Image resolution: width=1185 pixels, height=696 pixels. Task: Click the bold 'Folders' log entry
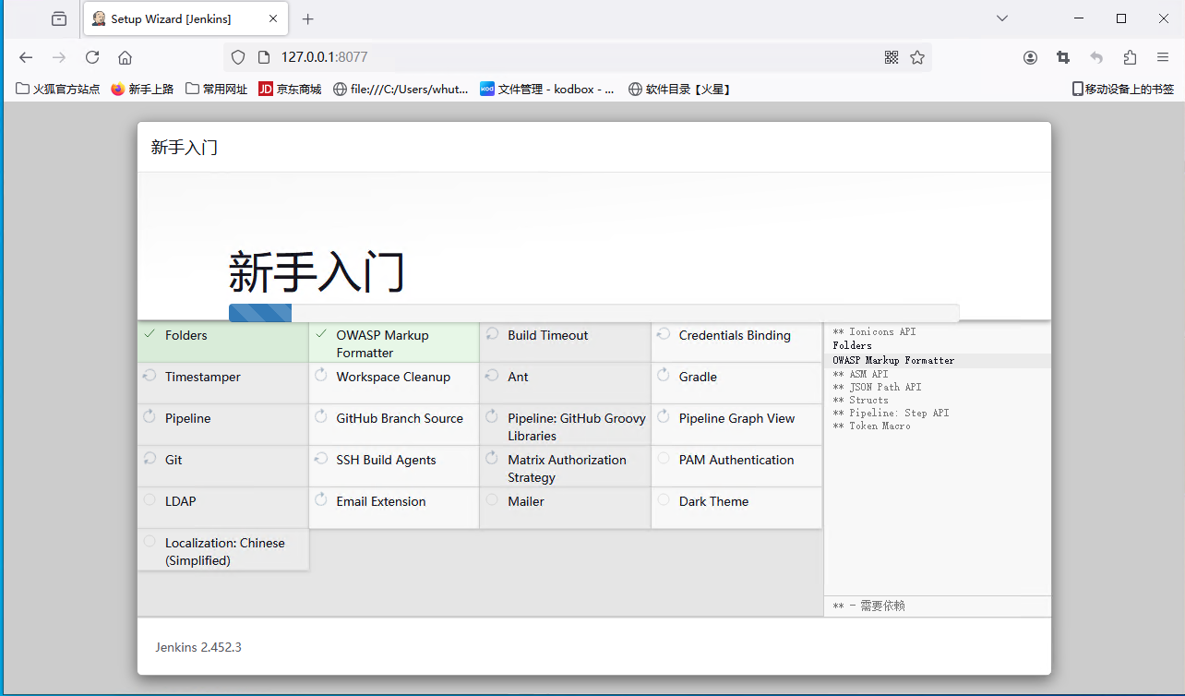coord(852,345)
